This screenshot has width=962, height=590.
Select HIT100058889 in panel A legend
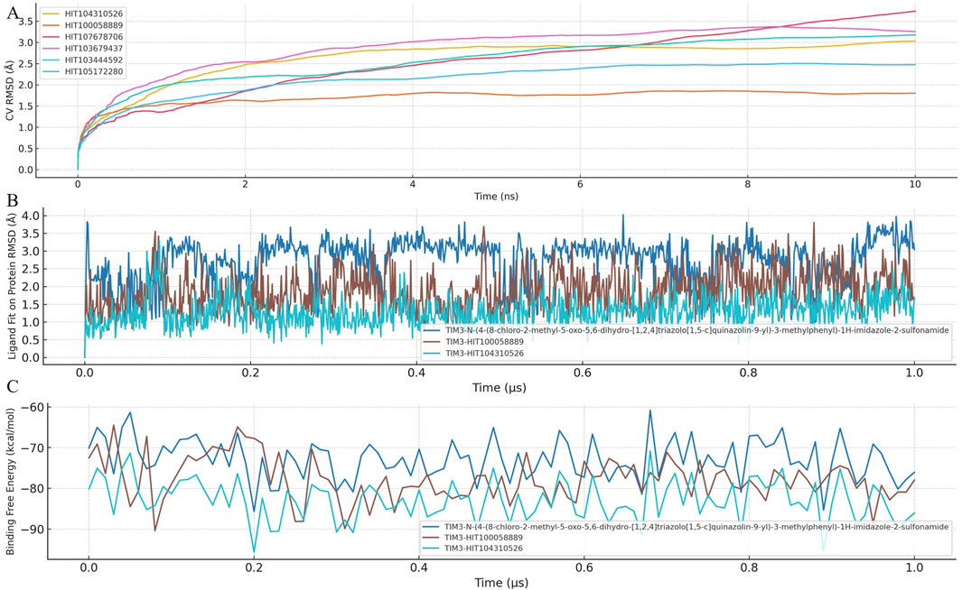coord(82,25)
